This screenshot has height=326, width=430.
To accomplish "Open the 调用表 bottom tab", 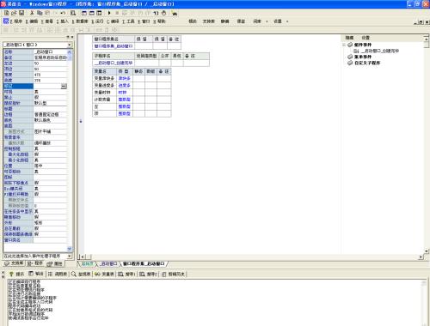I will pyautogui.click(x=58, y=274).
